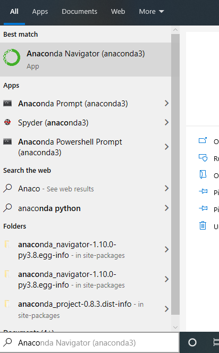Open Anaco See web results entry
Image resolution: width=219 pixels, height=353 pixels.
point(86,189)
